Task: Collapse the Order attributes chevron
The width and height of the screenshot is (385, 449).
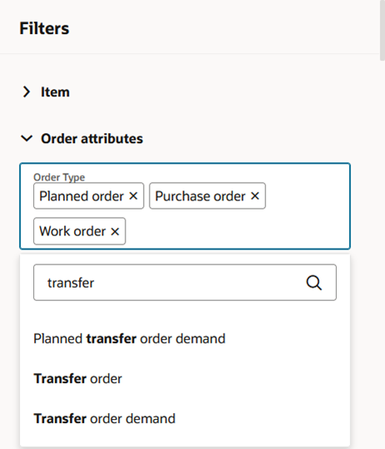Action: click(x=27, y=139)
